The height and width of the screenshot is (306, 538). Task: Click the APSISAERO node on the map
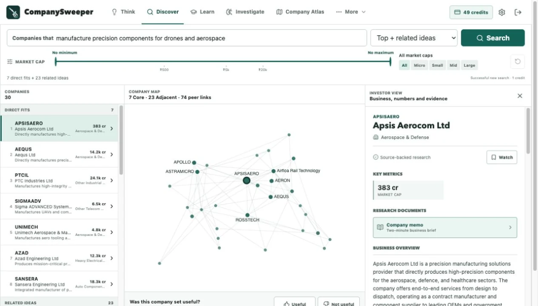[x=247, y=181]
